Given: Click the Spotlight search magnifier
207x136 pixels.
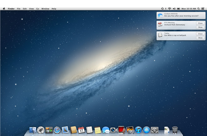Looking at the screenshot, I should point(199,9).
